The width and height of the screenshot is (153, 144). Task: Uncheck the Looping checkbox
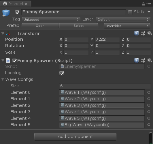click(62, 73)
